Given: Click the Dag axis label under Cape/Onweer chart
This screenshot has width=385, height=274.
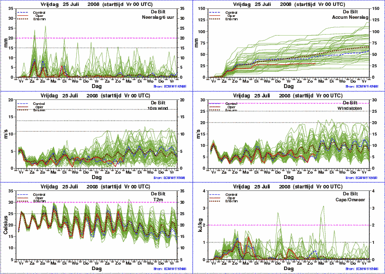Looking at the screenshot, I should point(289,269).
